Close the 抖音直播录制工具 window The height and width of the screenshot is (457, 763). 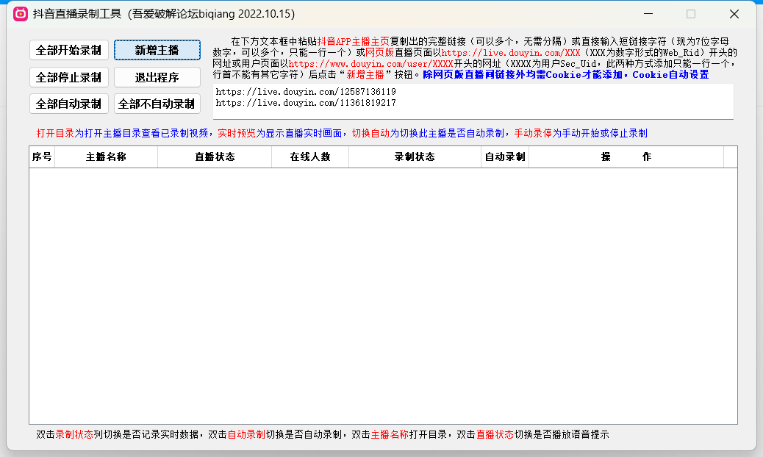pyautogui.click(x=734, y=14)
